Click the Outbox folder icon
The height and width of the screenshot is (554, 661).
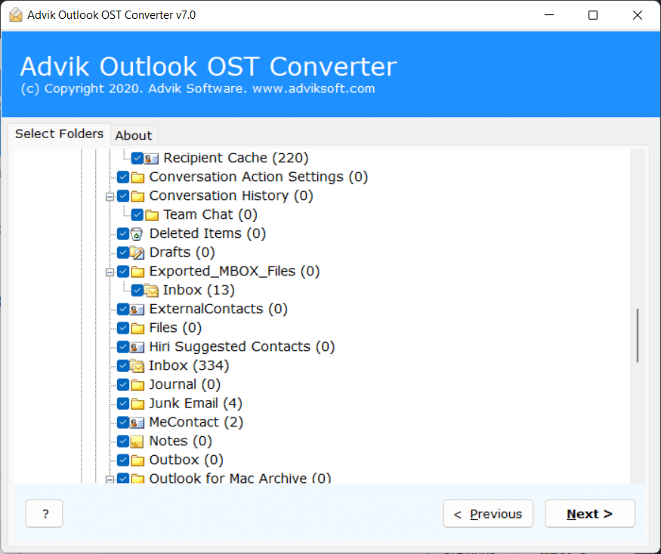[x=137, y=460]
